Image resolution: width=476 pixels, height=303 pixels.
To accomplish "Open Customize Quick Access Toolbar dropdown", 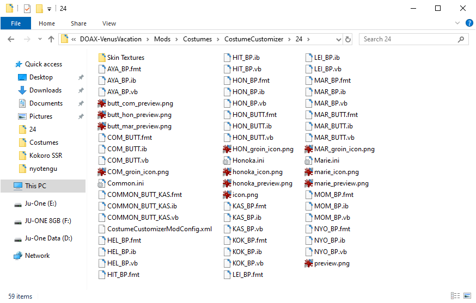I will click(x=49, y=9).
